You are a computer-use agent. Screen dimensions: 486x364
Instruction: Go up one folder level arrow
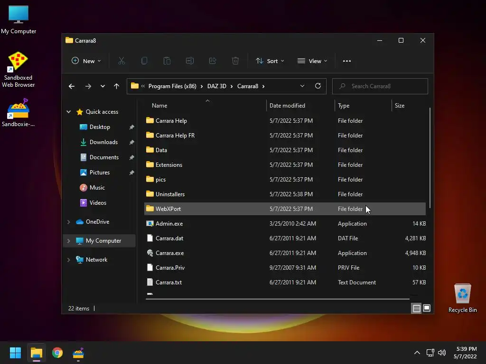click(x=117, y=86)
